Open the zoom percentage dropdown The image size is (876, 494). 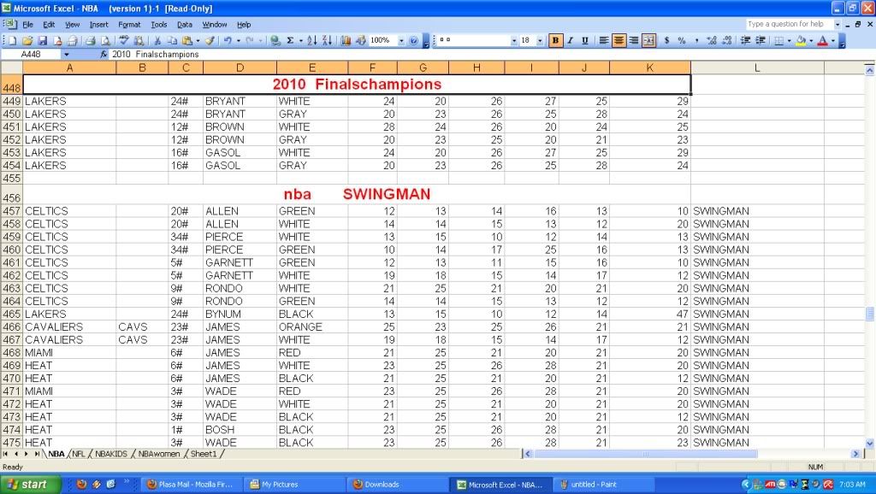tap(401, 41)
